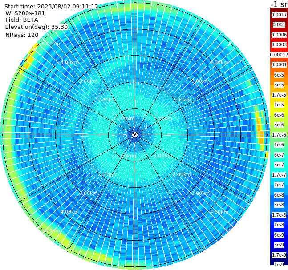
Task: Click the 1.7e-9 colorbar label
Action: pos(279,255)
